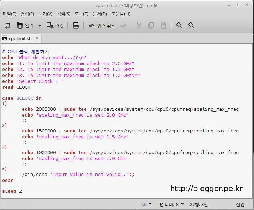Click the 'read CLOCK' line
This screenshot has width=254, height=210.
click(x=16, y=87)
